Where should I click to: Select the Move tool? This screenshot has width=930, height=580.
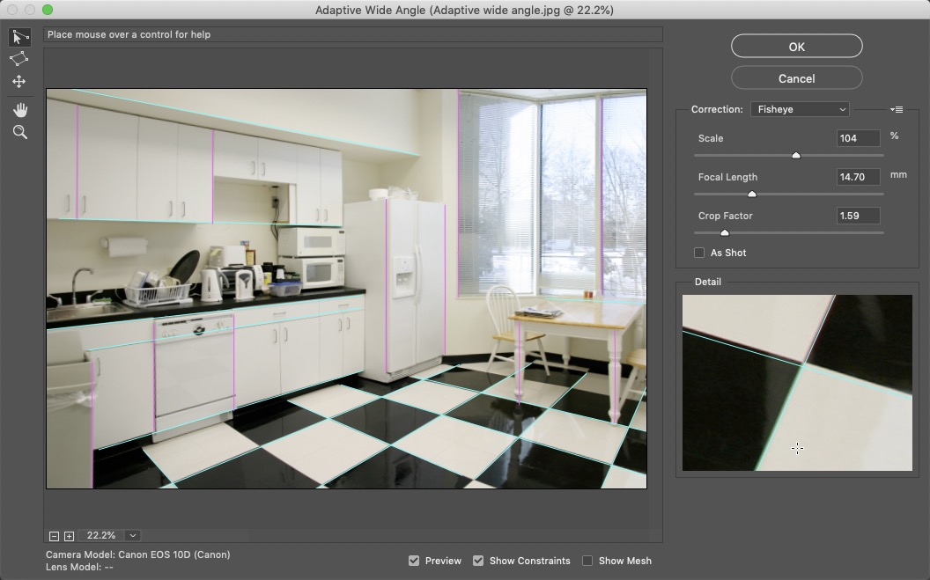pos(19,82)
